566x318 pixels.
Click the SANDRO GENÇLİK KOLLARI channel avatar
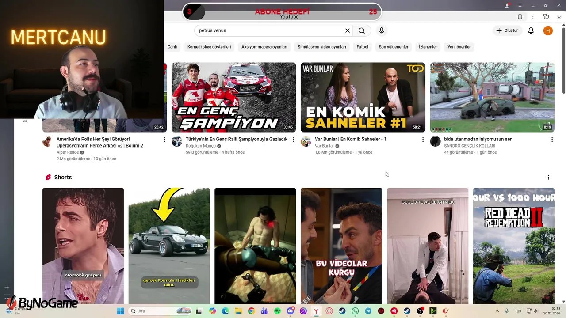pyautogui.click(x=435, y=141)
